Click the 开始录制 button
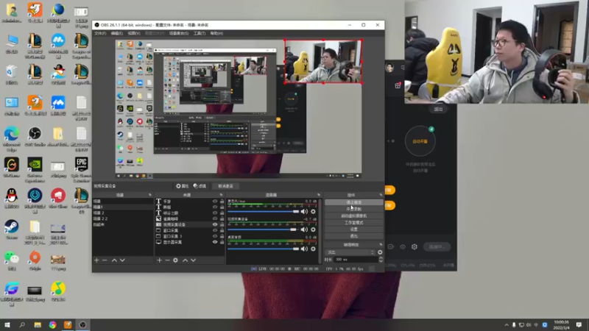Viewport: 589px width, 331px height. 354,209
